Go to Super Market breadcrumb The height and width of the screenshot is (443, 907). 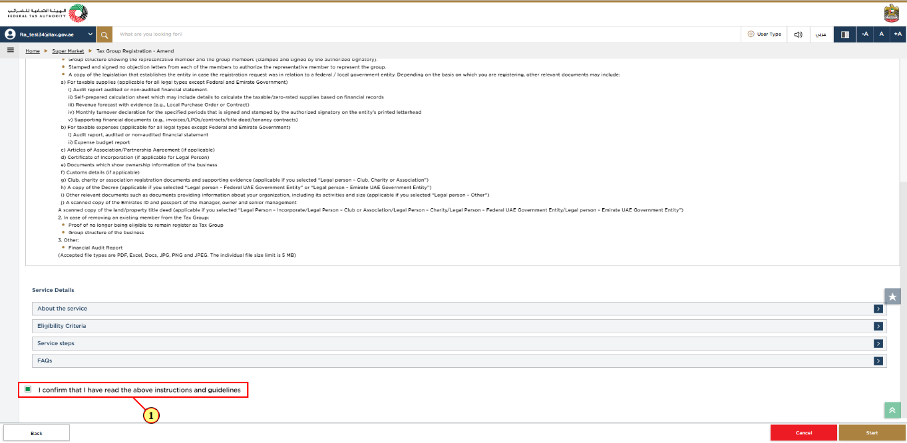coord(68,51)
